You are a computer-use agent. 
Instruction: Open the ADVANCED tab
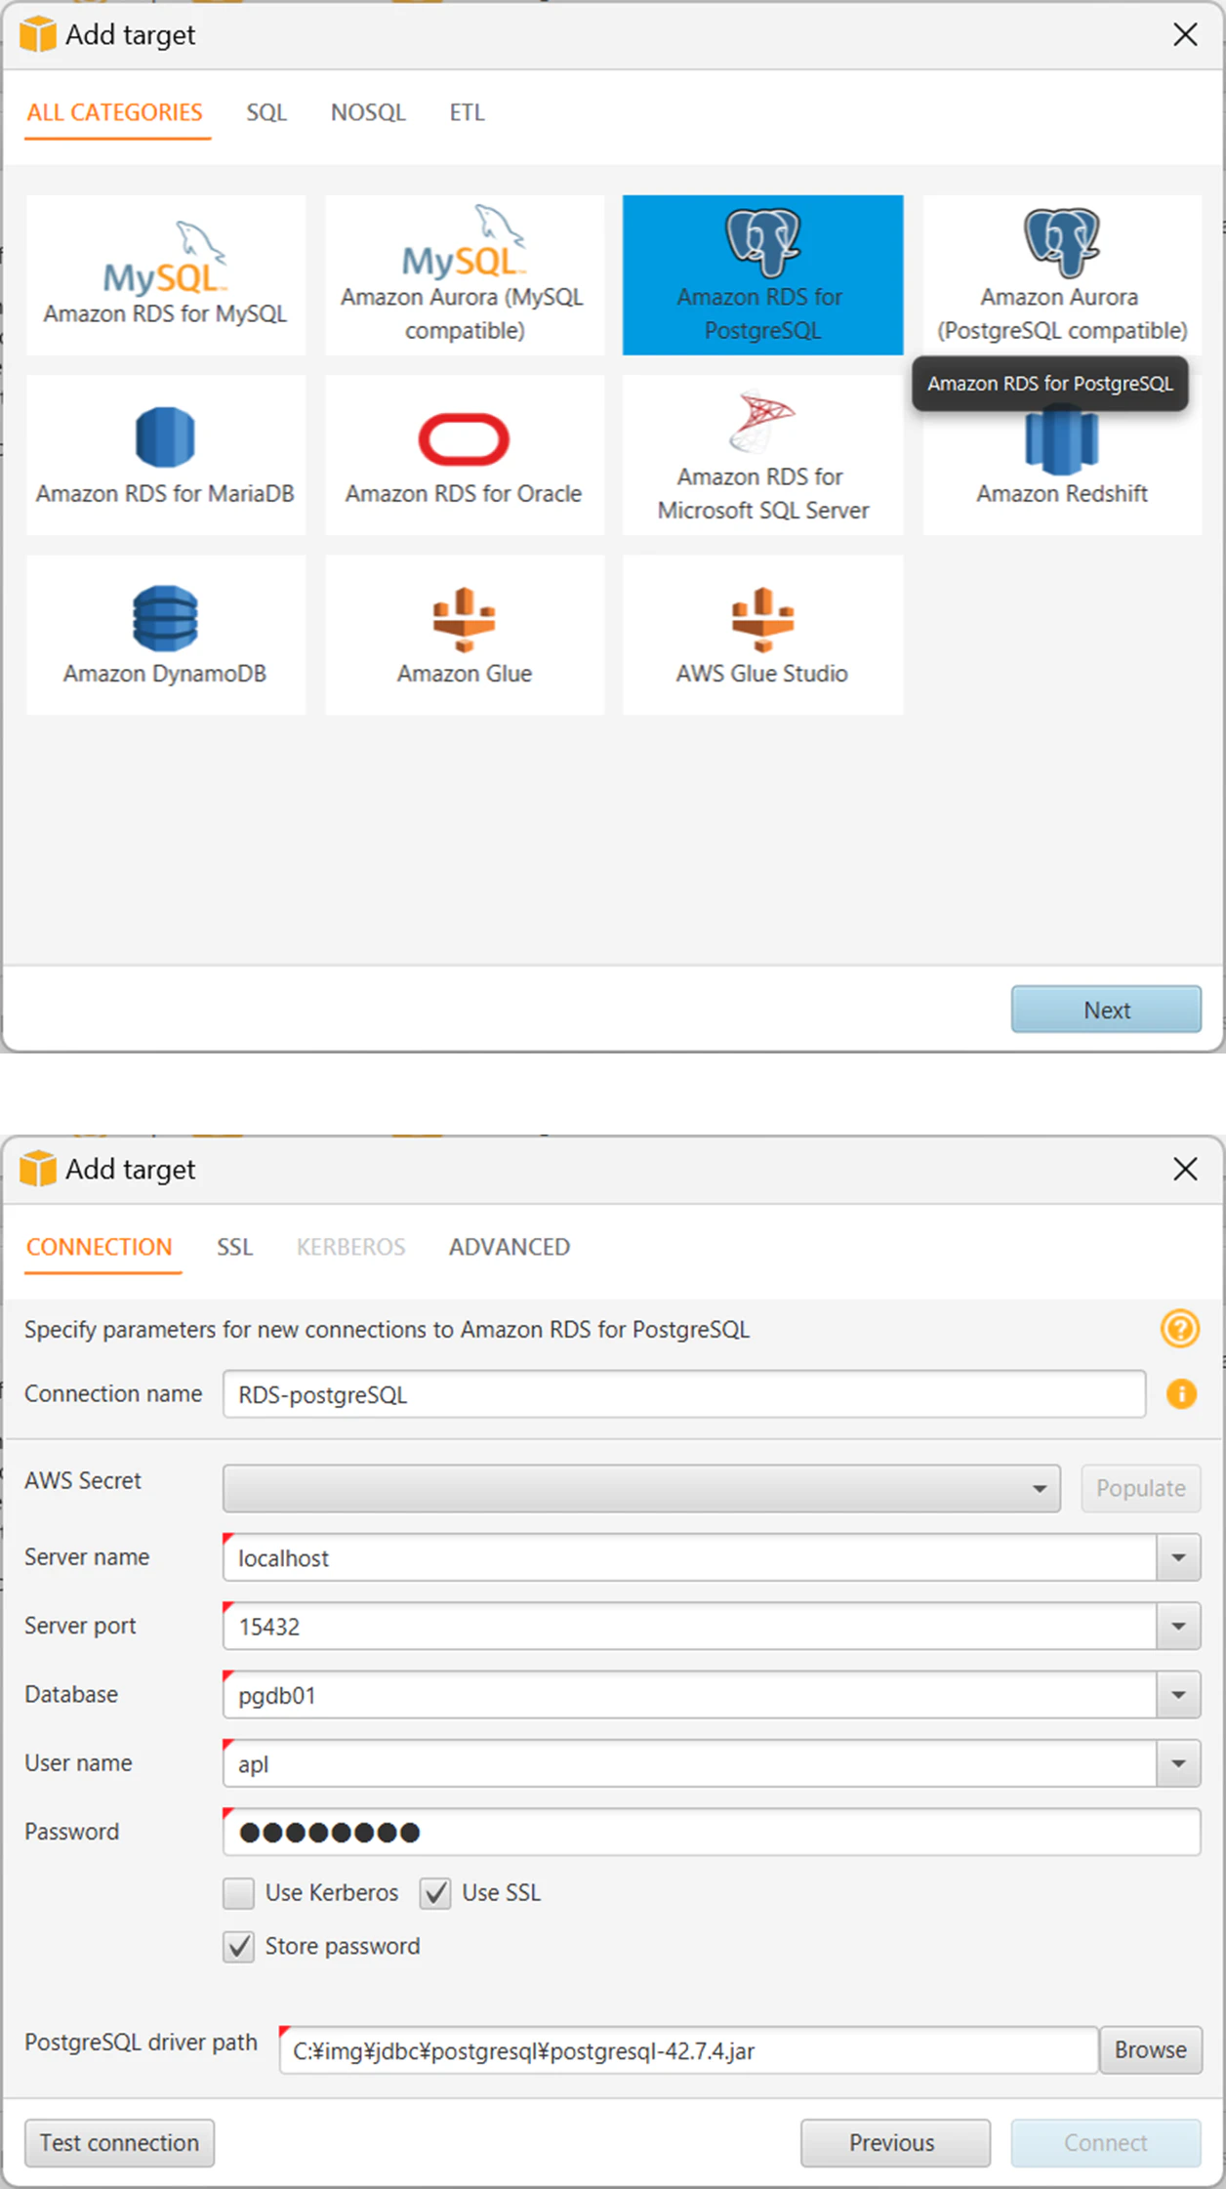pyautogui.click(x=510, y=1248)
